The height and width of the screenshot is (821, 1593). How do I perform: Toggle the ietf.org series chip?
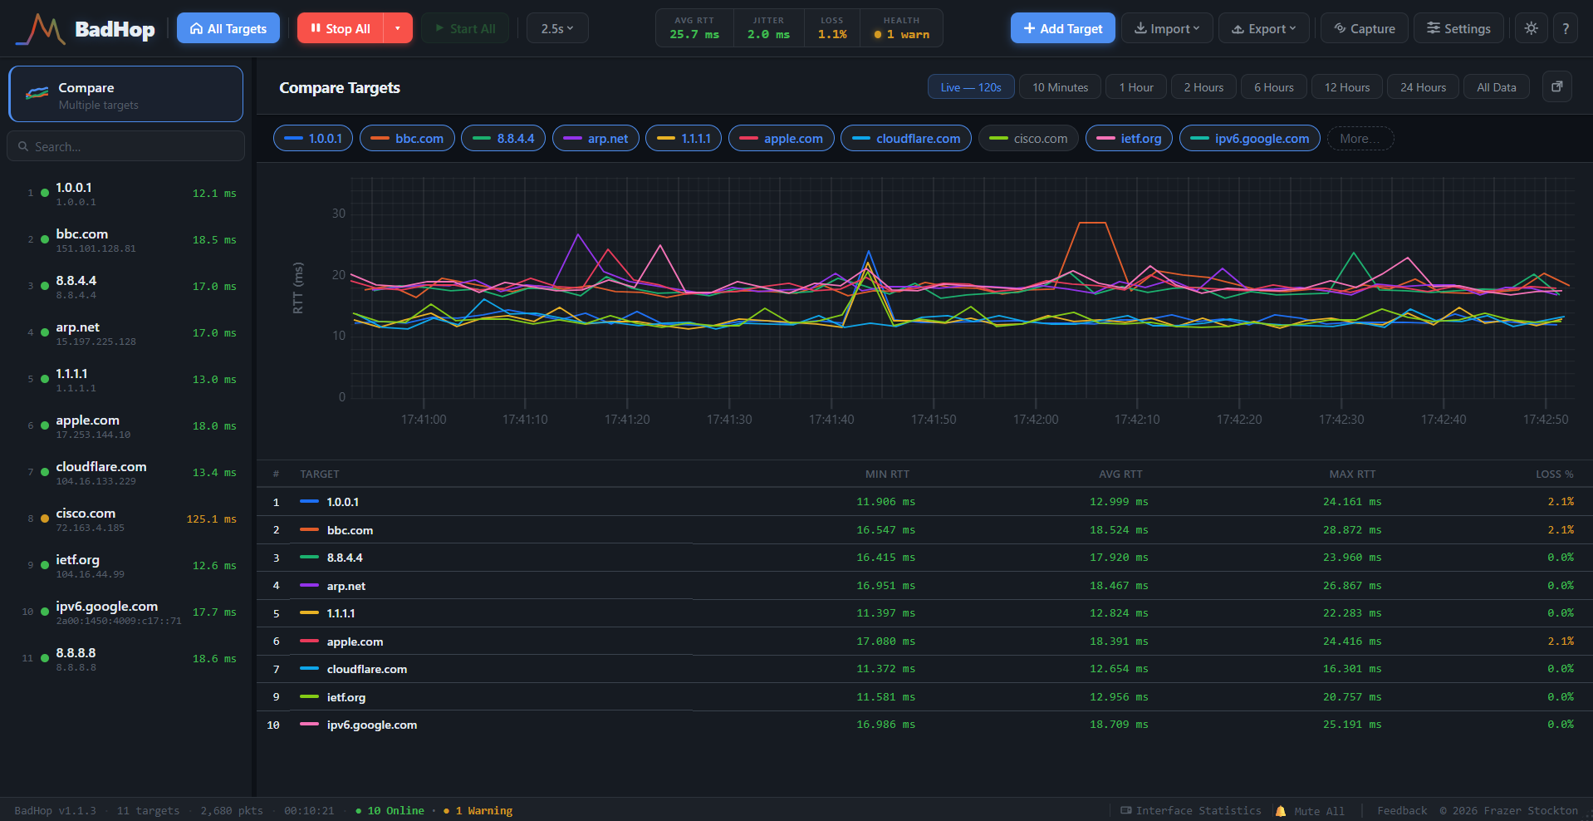point(1129,139)
